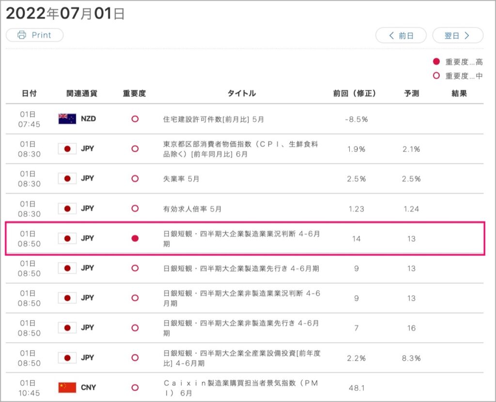Click the China flag for CNY
Viewport: 496px width, 402px height.
pos(67,387)
